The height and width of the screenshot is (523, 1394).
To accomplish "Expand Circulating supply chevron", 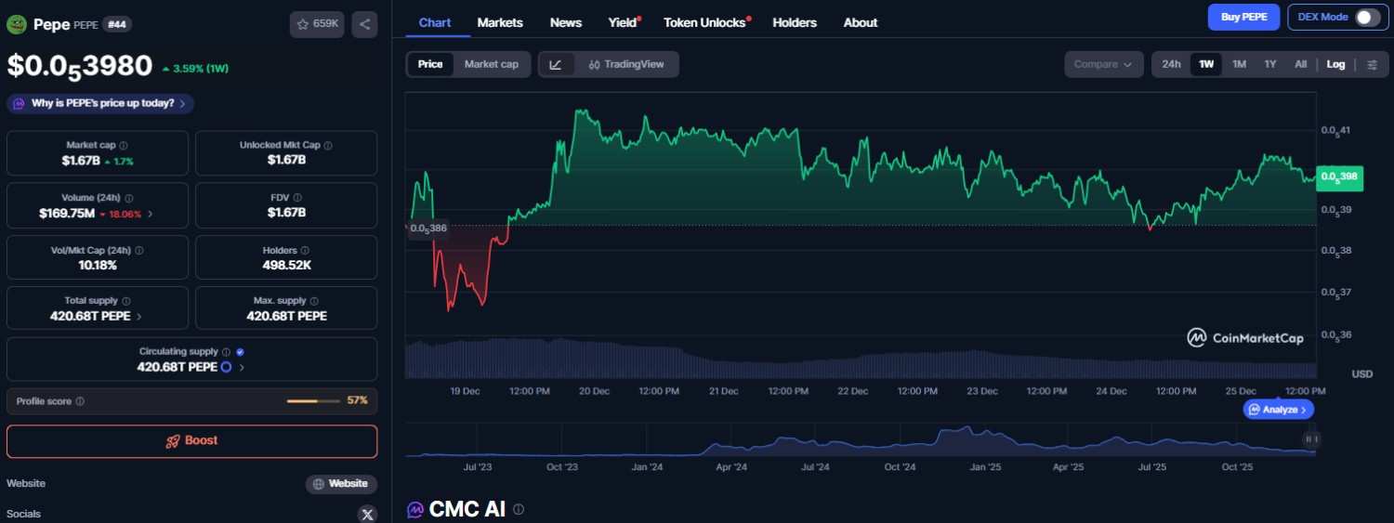I will coord(242,367).
